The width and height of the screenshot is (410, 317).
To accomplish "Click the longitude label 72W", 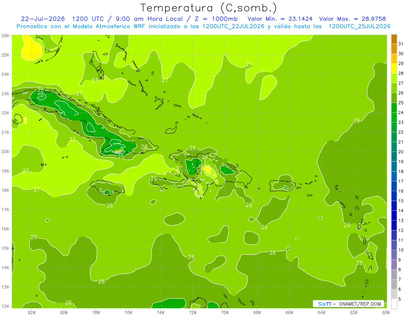I will tap(193, 312).
